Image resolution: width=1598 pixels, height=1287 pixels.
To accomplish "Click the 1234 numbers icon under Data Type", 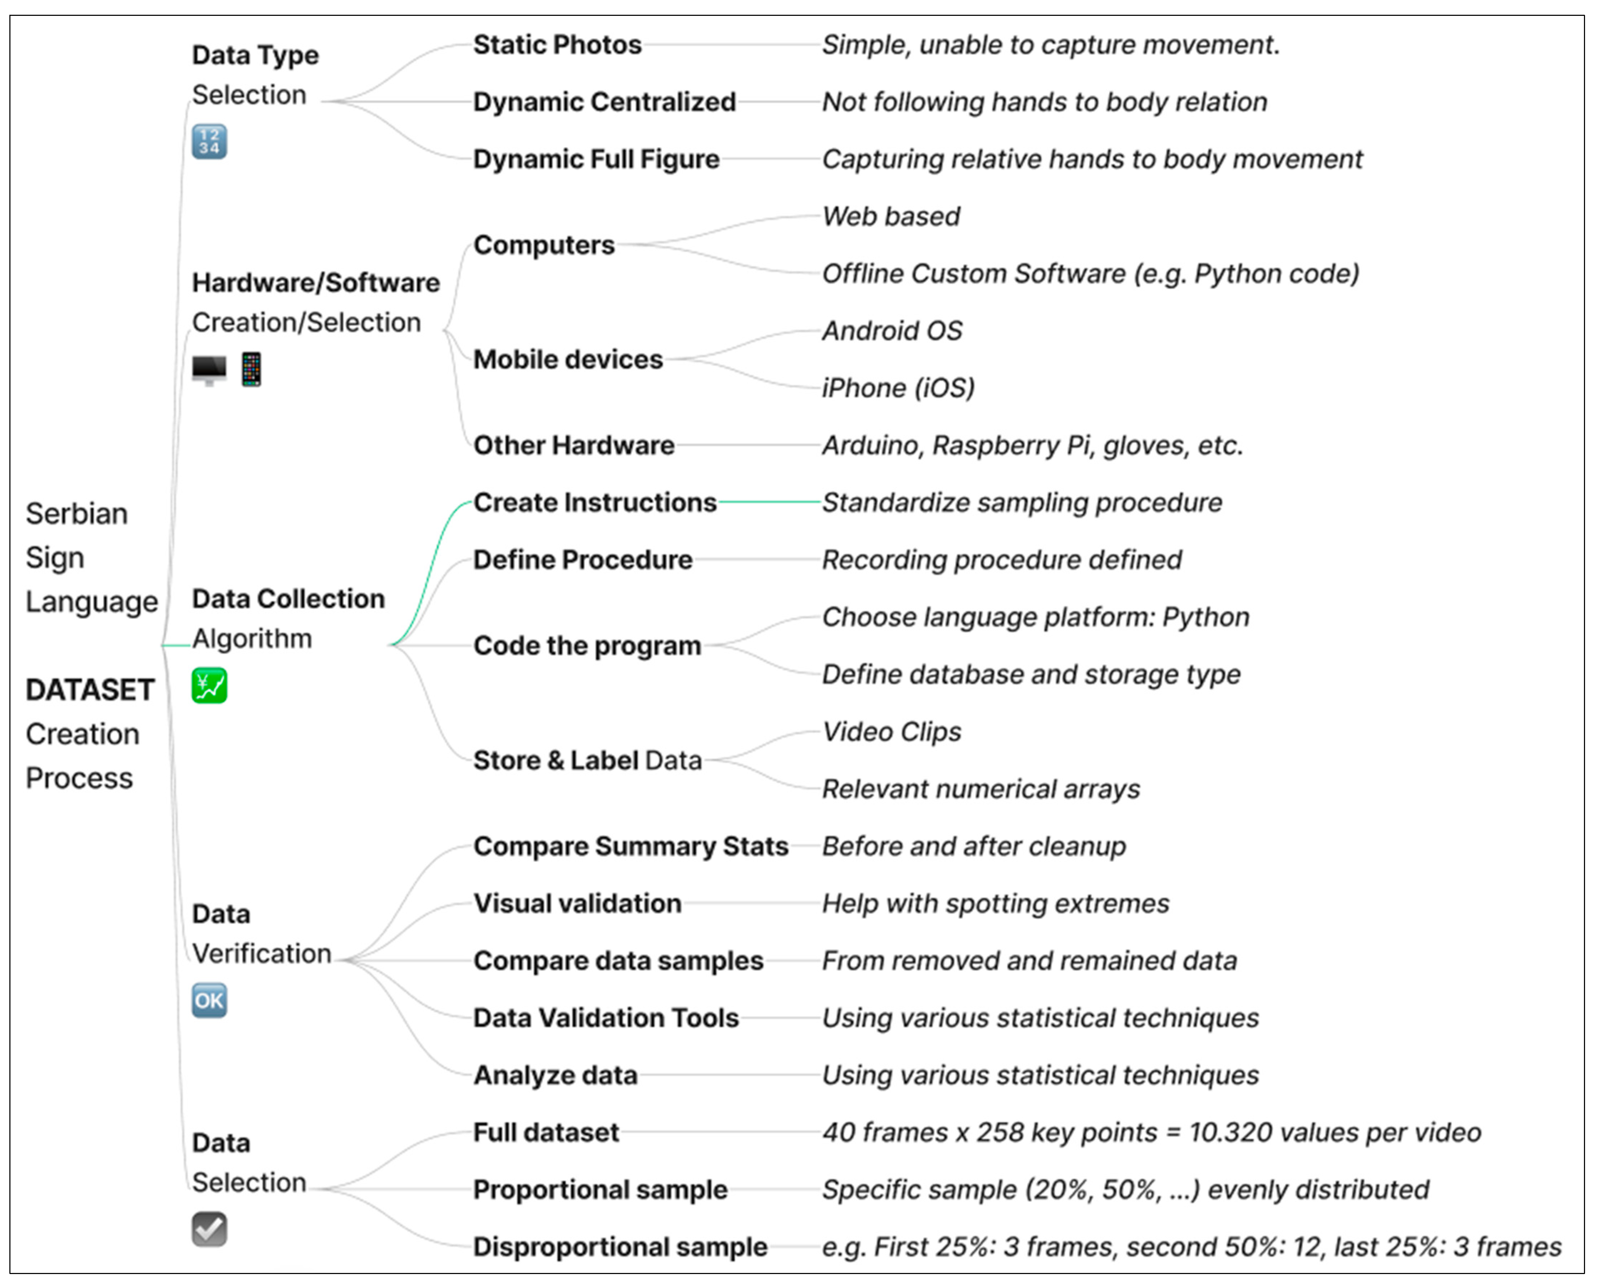I will point(209,142).
